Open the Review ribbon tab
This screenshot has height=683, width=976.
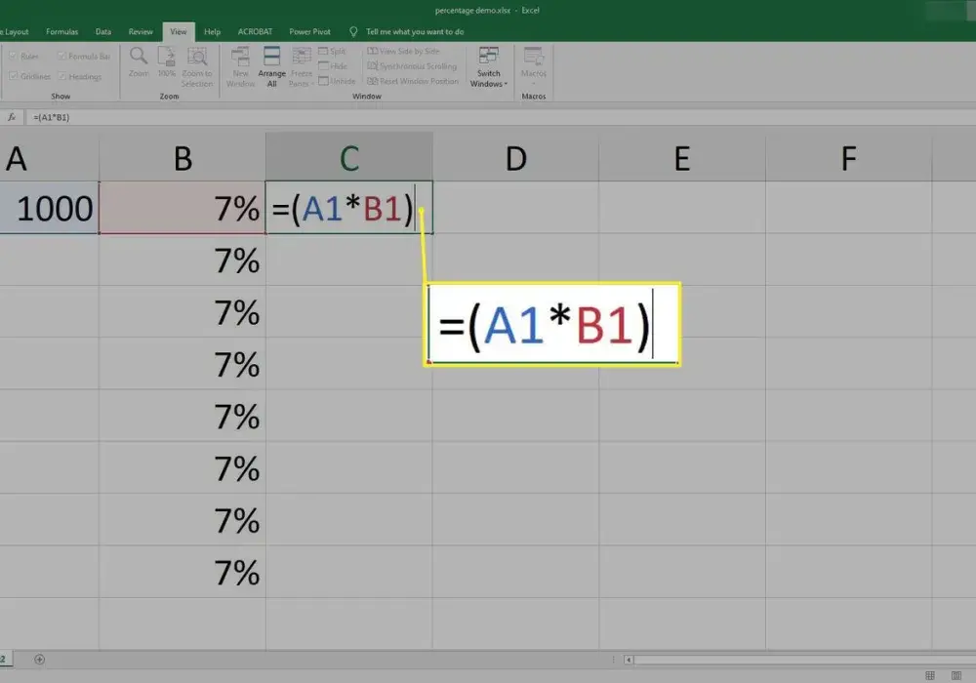point(141,32)
